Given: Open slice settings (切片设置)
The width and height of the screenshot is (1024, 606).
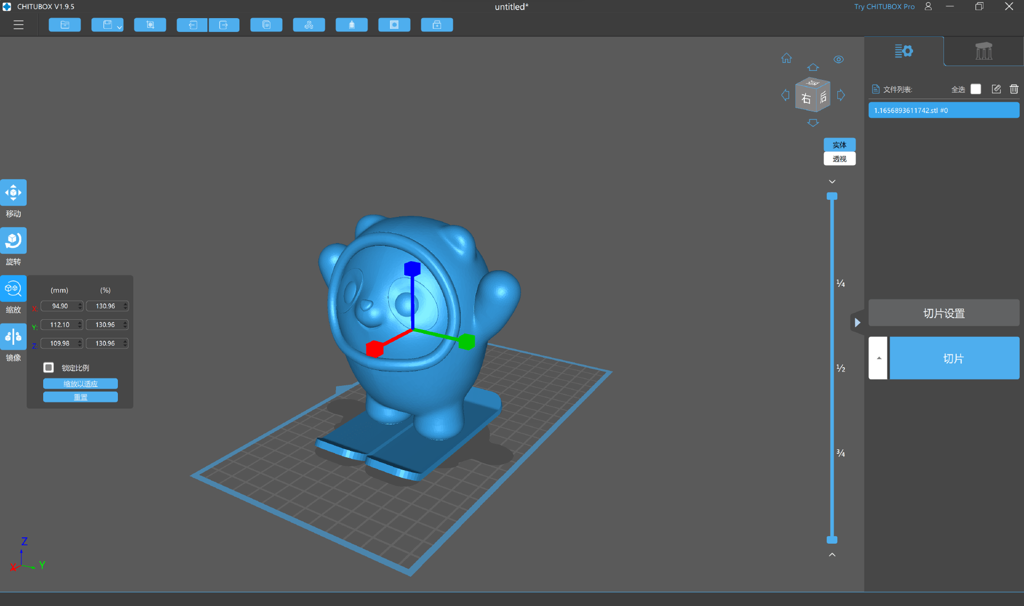Looking at the screenshot, I should (943, 313).
